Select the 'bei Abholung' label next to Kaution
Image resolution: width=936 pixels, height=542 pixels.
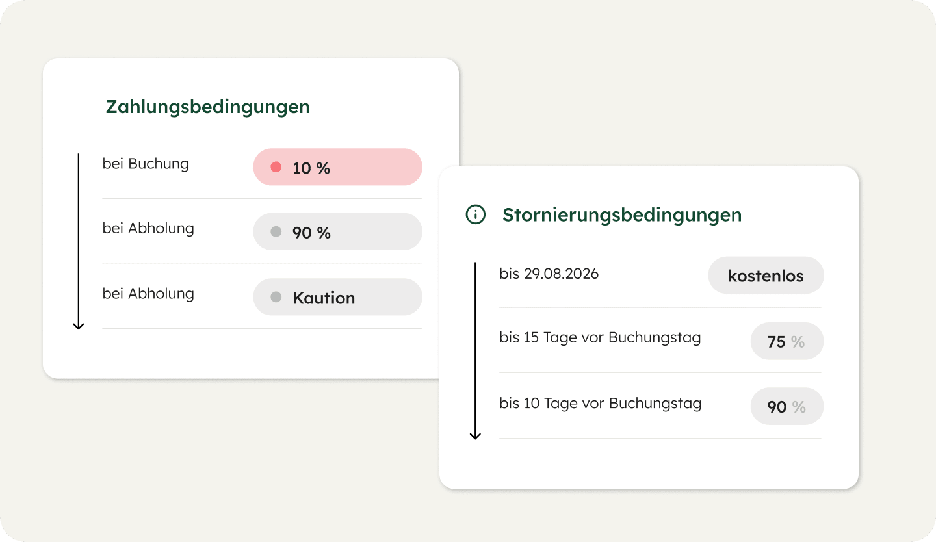[x=148, y=294]
